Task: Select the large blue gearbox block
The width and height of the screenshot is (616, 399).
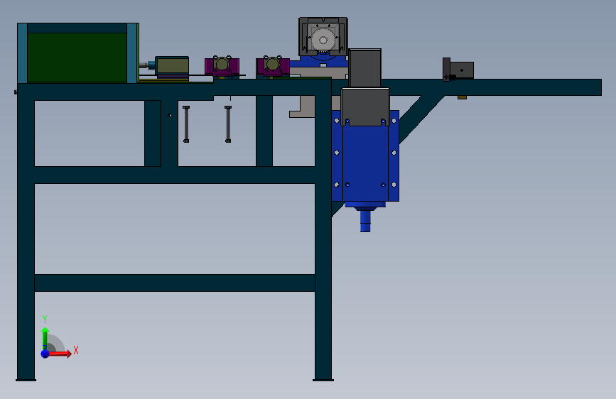Action: (x=365, y=163)
